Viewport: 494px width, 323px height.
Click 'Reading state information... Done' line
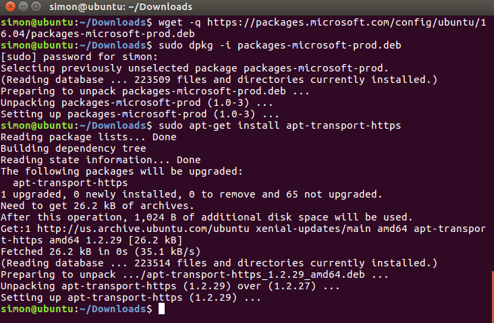[101, 160]
